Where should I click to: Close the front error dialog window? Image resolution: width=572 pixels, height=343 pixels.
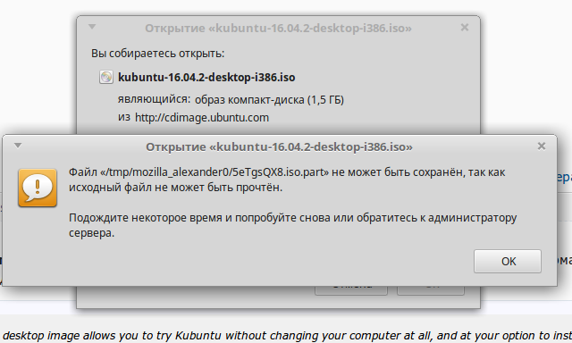tap(542, 146)
